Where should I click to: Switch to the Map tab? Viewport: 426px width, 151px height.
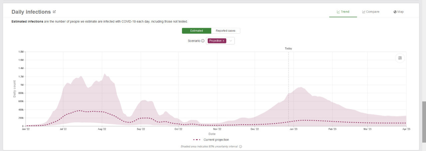pos(398,12)
